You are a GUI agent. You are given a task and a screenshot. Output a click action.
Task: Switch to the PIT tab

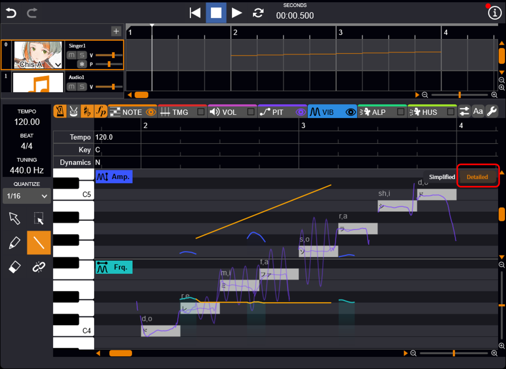coord(277,112)
